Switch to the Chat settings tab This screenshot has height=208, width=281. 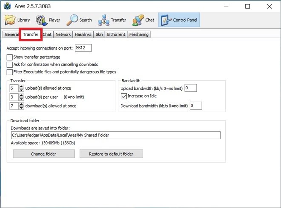(x=47, y=34)
